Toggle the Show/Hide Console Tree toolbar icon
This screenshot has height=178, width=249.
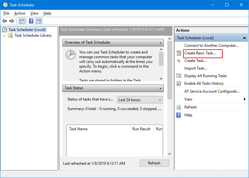(x=22, y=21)
